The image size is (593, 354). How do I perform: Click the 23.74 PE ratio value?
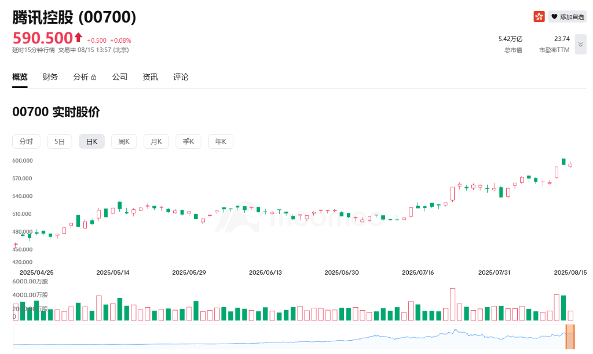(x=562, y=39)
